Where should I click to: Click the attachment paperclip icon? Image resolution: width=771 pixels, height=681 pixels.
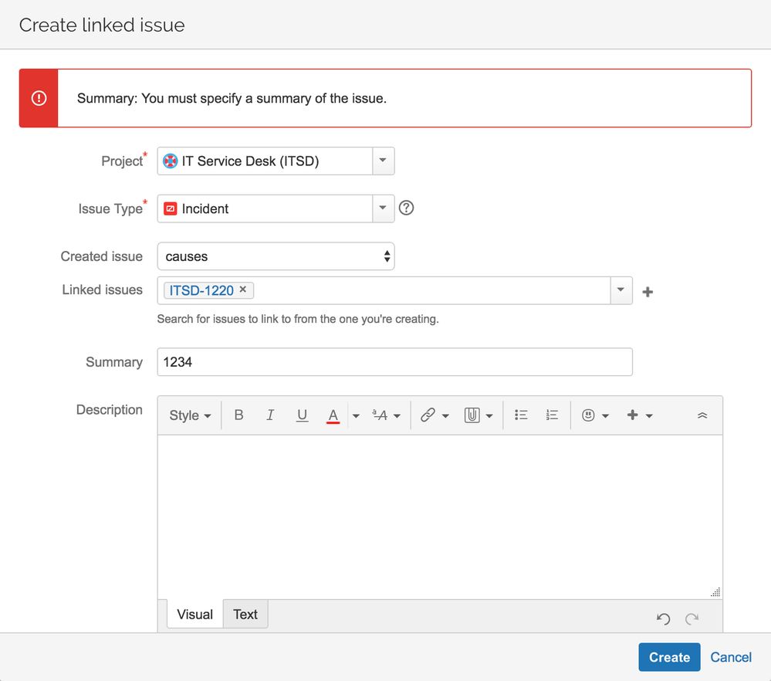(x=472, y=415)
